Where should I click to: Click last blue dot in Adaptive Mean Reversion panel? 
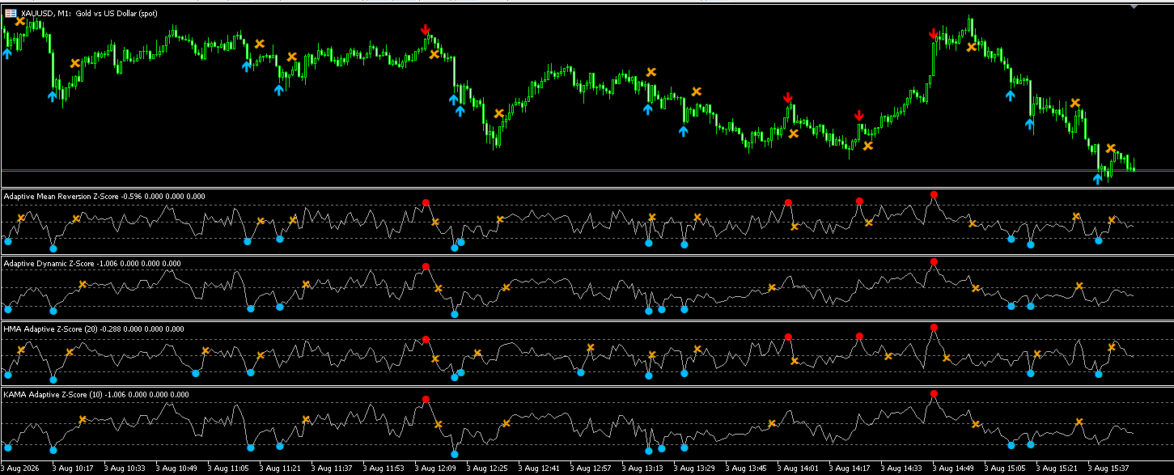point(1098,240)
